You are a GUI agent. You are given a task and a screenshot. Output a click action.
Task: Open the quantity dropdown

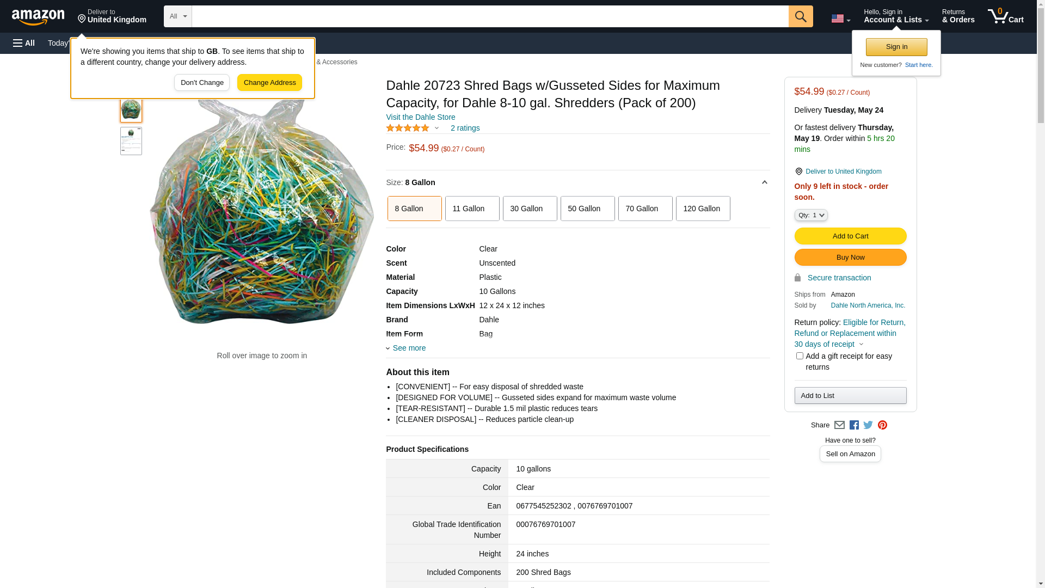coord(810,216)
